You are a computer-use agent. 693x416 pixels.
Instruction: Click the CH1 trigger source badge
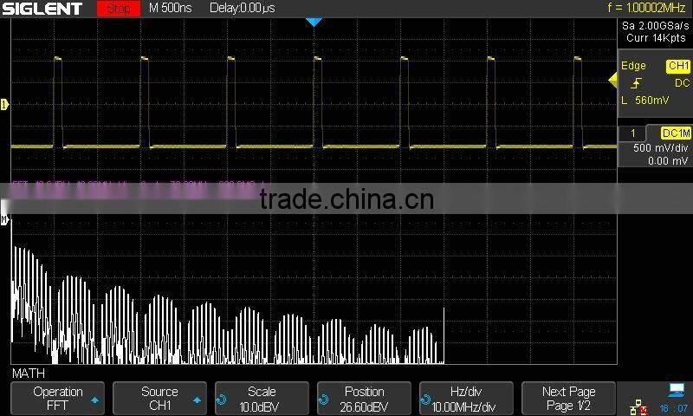click(678, 66)
